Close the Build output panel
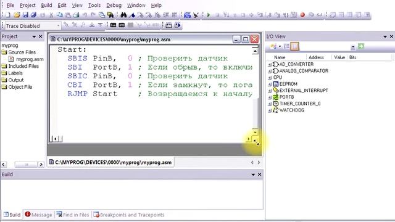 click(x=259, y=175)
